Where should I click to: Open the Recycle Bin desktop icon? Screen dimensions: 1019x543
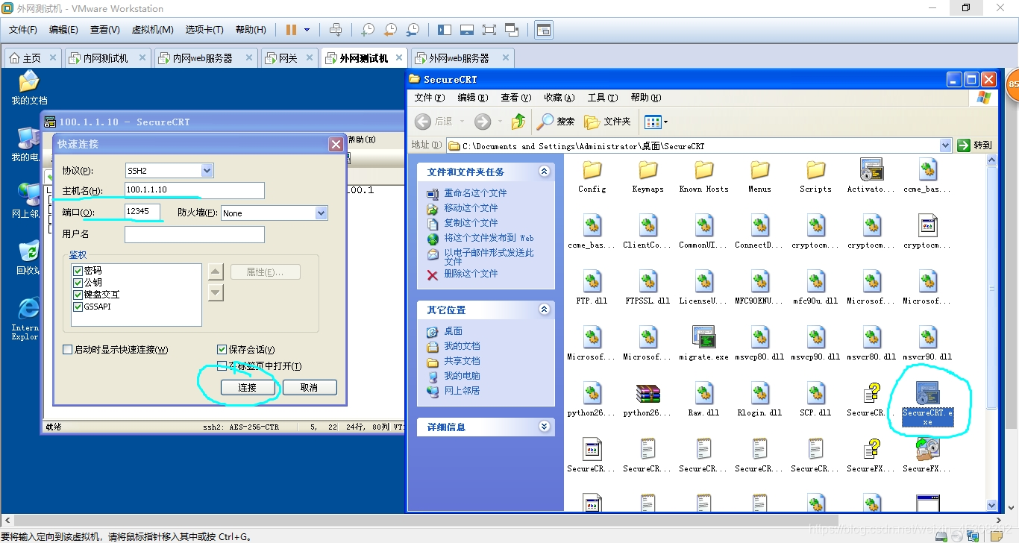(x=28, y=258)
